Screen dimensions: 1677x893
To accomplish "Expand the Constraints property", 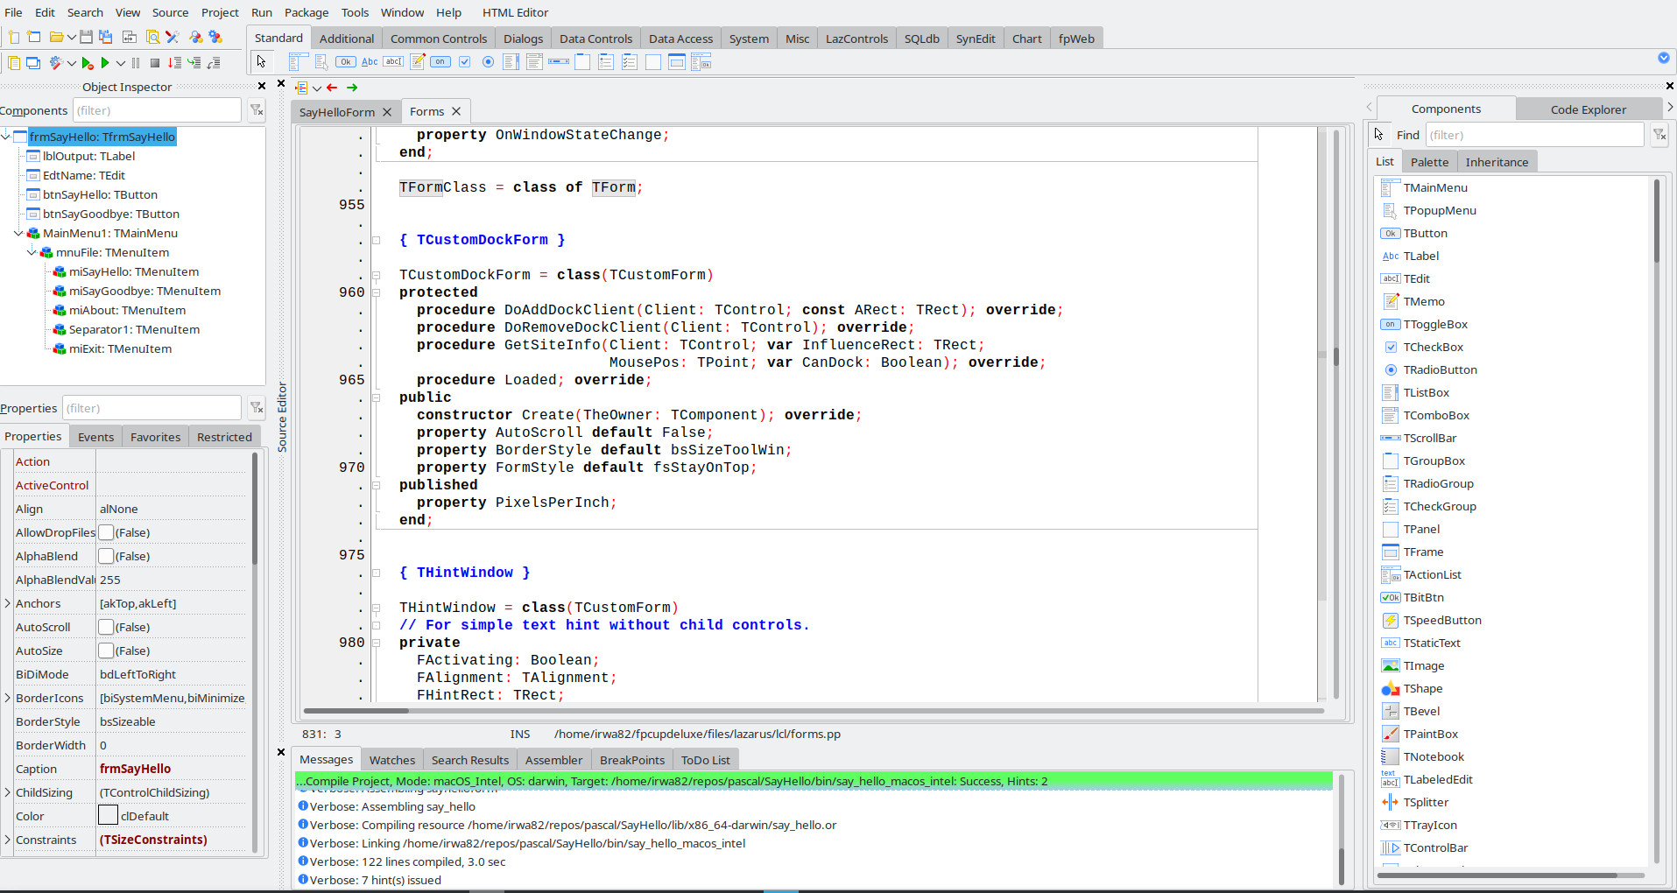I will click(7, 840).
